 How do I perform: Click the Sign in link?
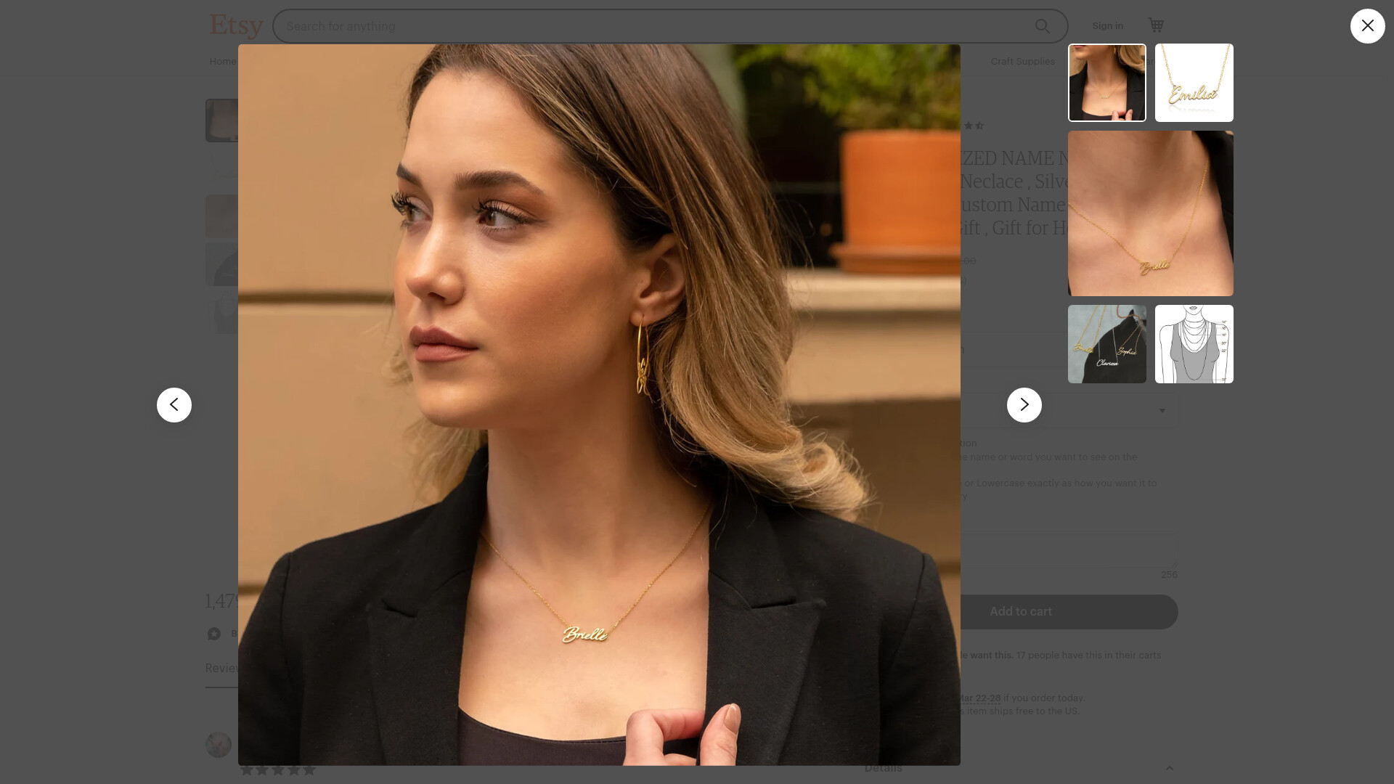point(1107,26)
